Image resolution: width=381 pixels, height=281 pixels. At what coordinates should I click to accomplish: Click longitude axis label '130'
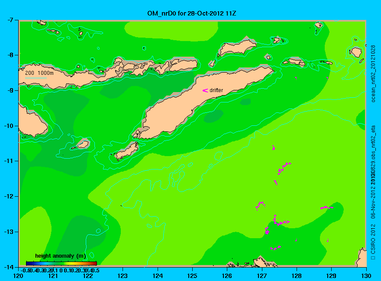pos(366,276)
